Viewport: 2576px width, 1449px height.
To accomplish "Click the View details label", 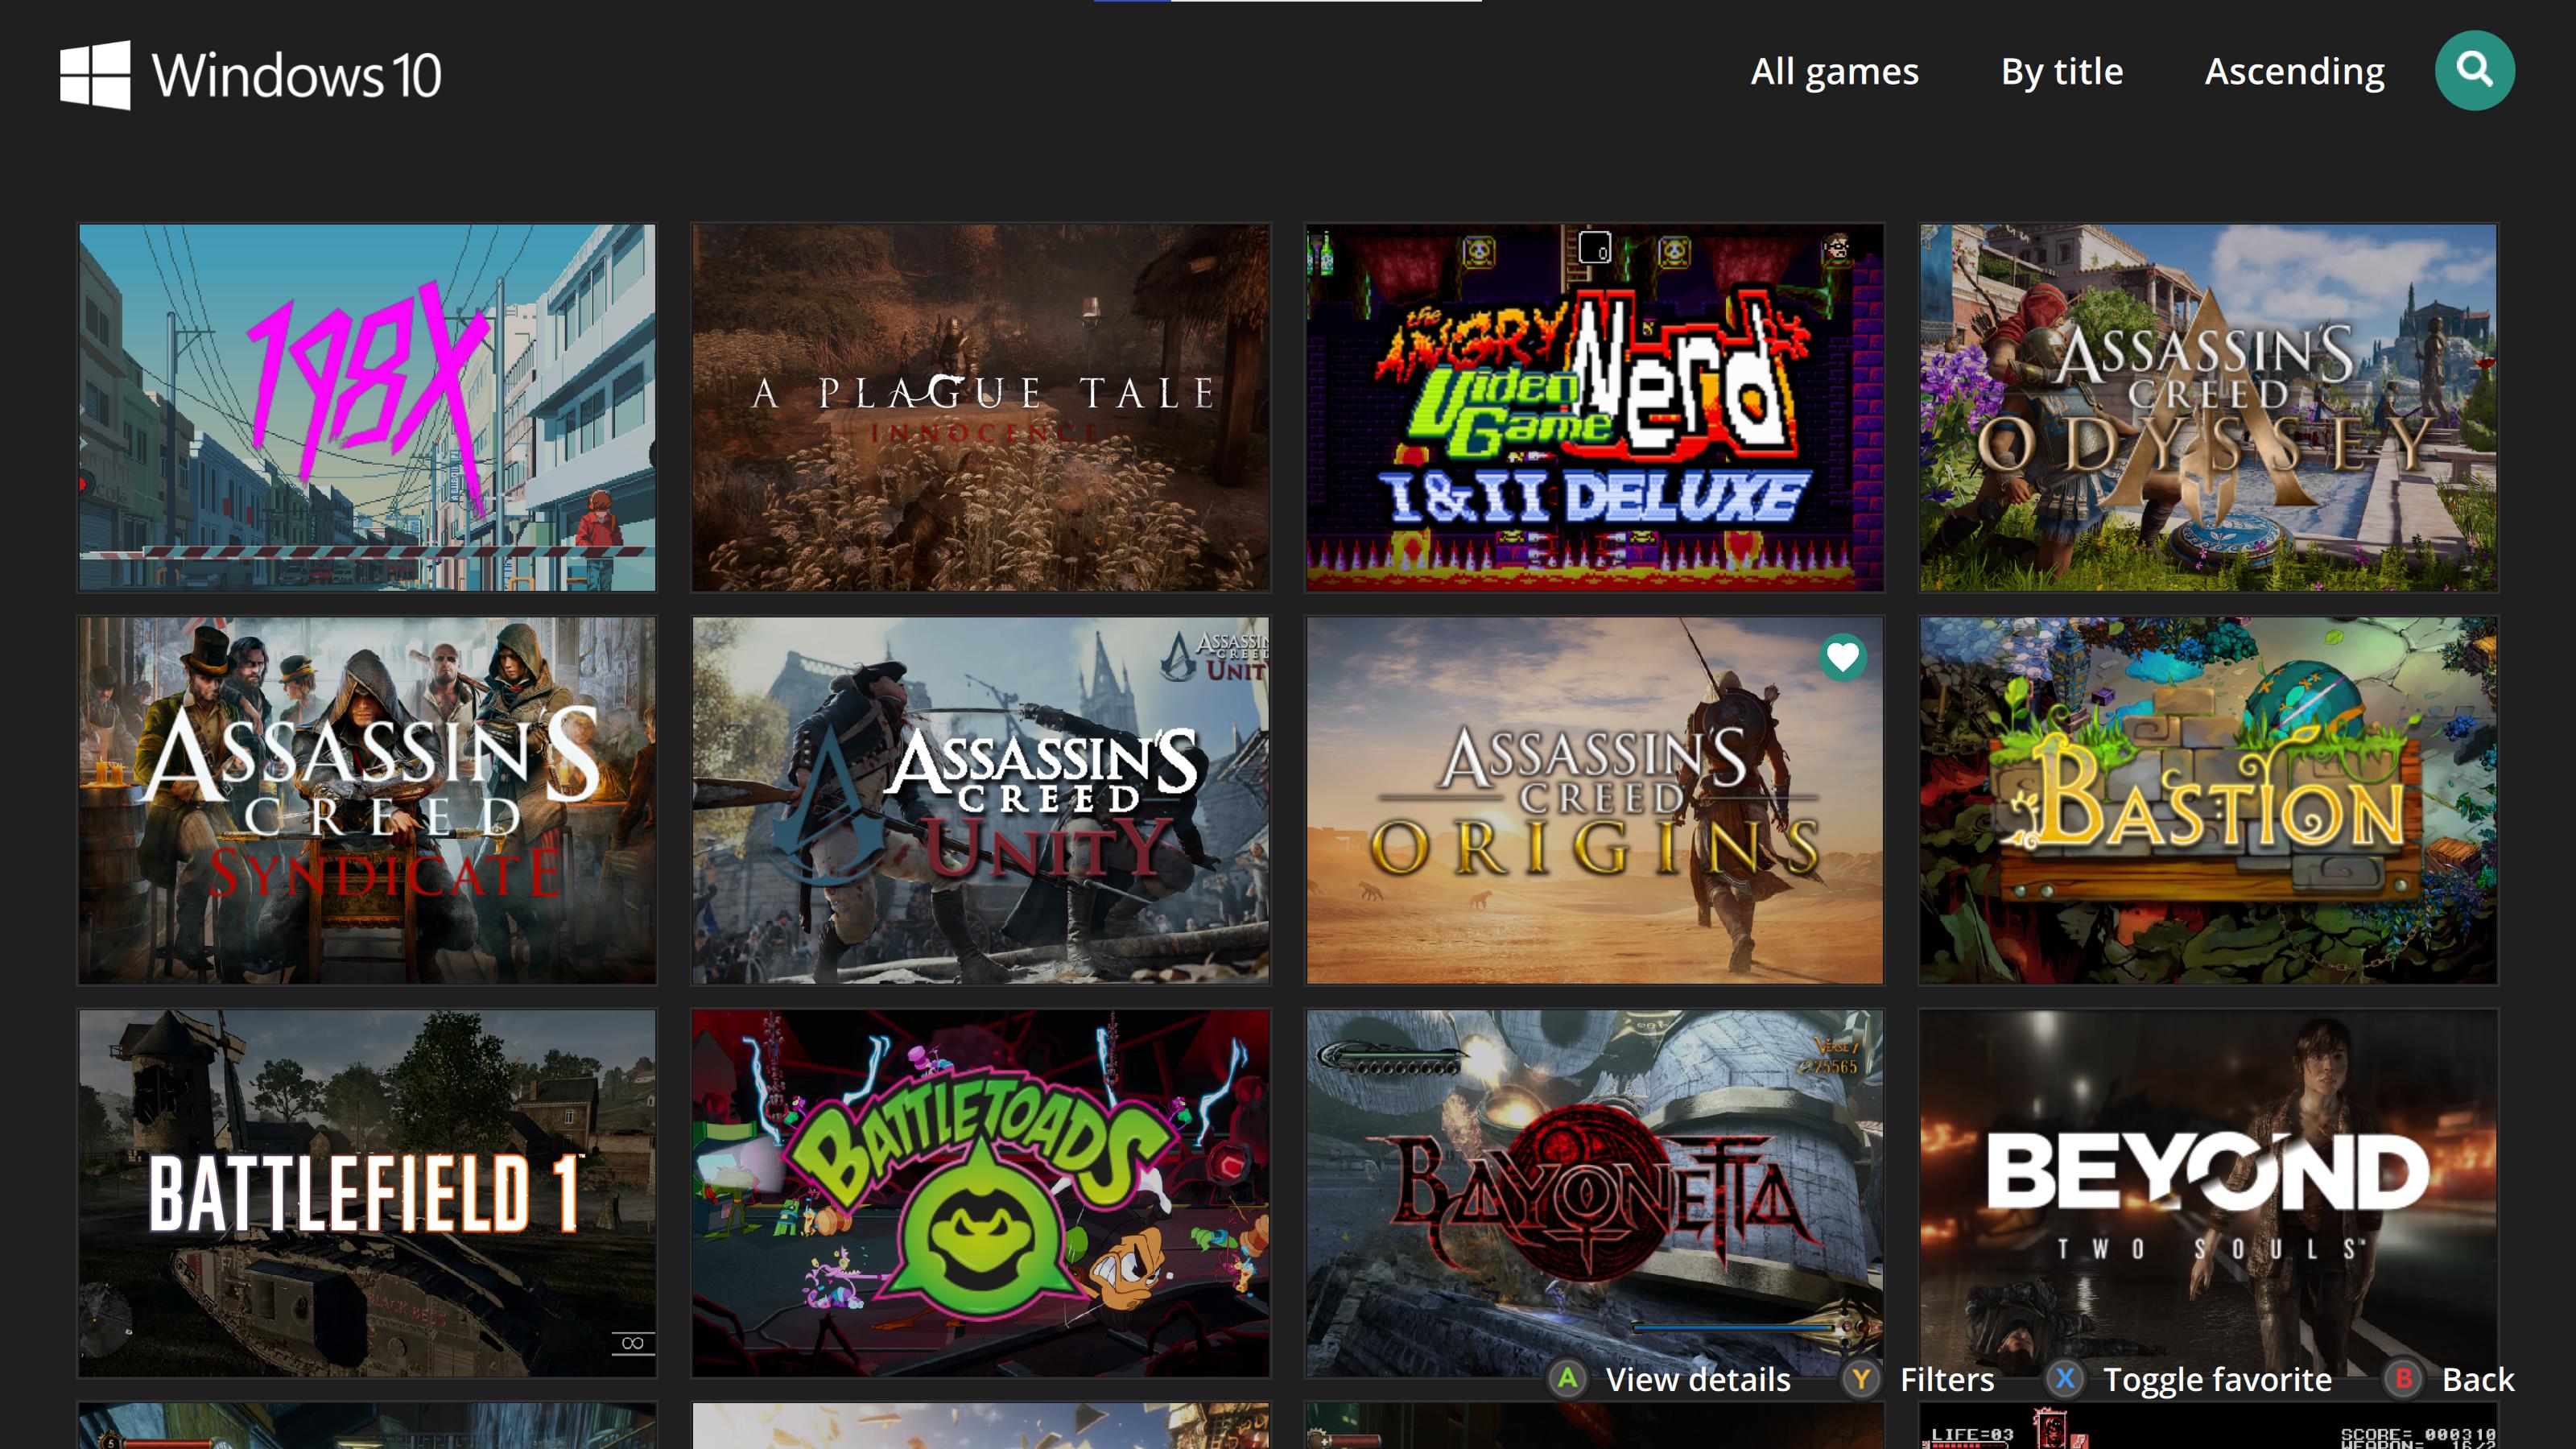I will (x=1697, y=1379).
